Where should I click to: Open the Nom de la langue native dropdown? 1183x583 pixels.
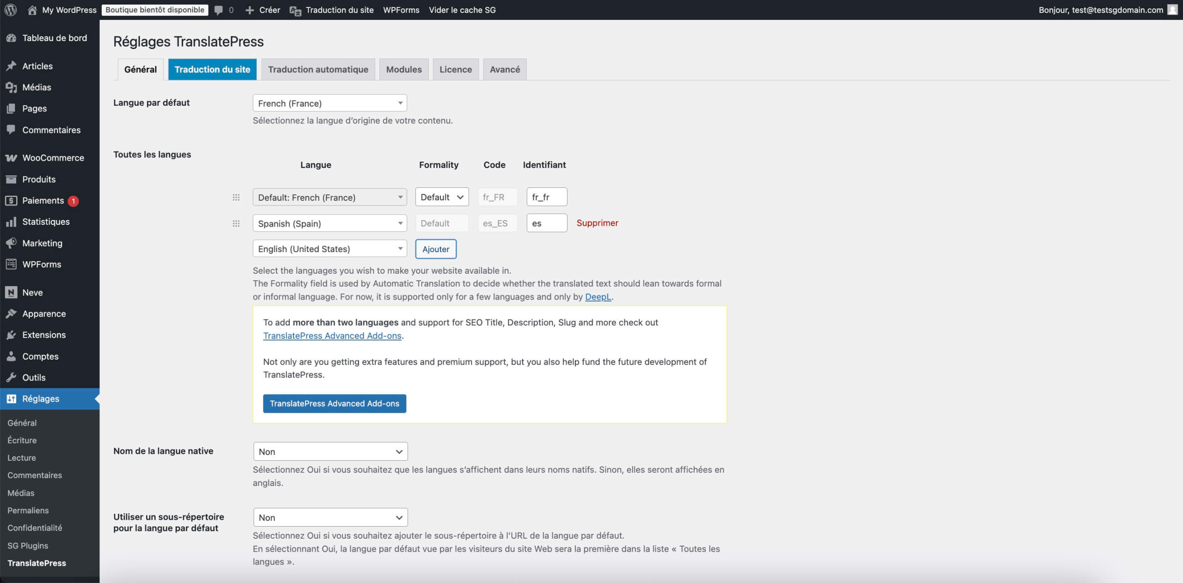pyautogui.click(x=330, y=451)
